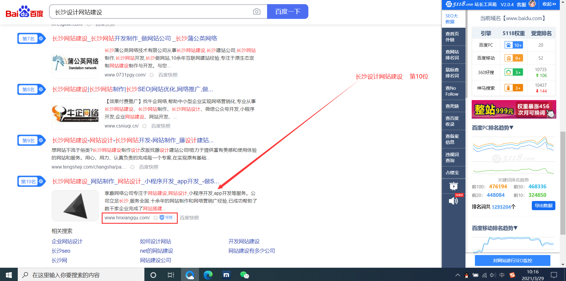The height and width of the screenshot is (281, 566).
Task: Open related search 如何设计网站
Action: (155, 241)
